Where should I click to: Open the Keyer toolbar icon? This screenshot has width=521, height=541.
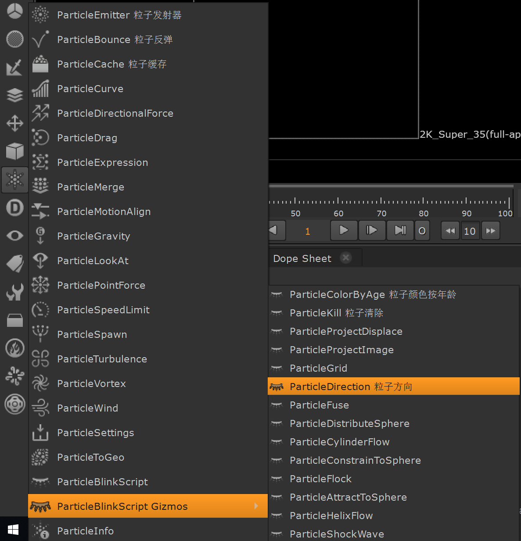pos(15,67)
